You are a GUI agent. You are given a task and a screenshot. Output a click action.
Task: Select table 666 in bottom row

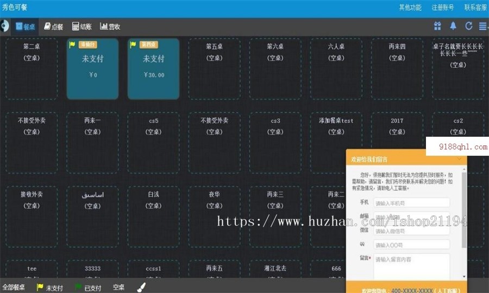point(328,269)
